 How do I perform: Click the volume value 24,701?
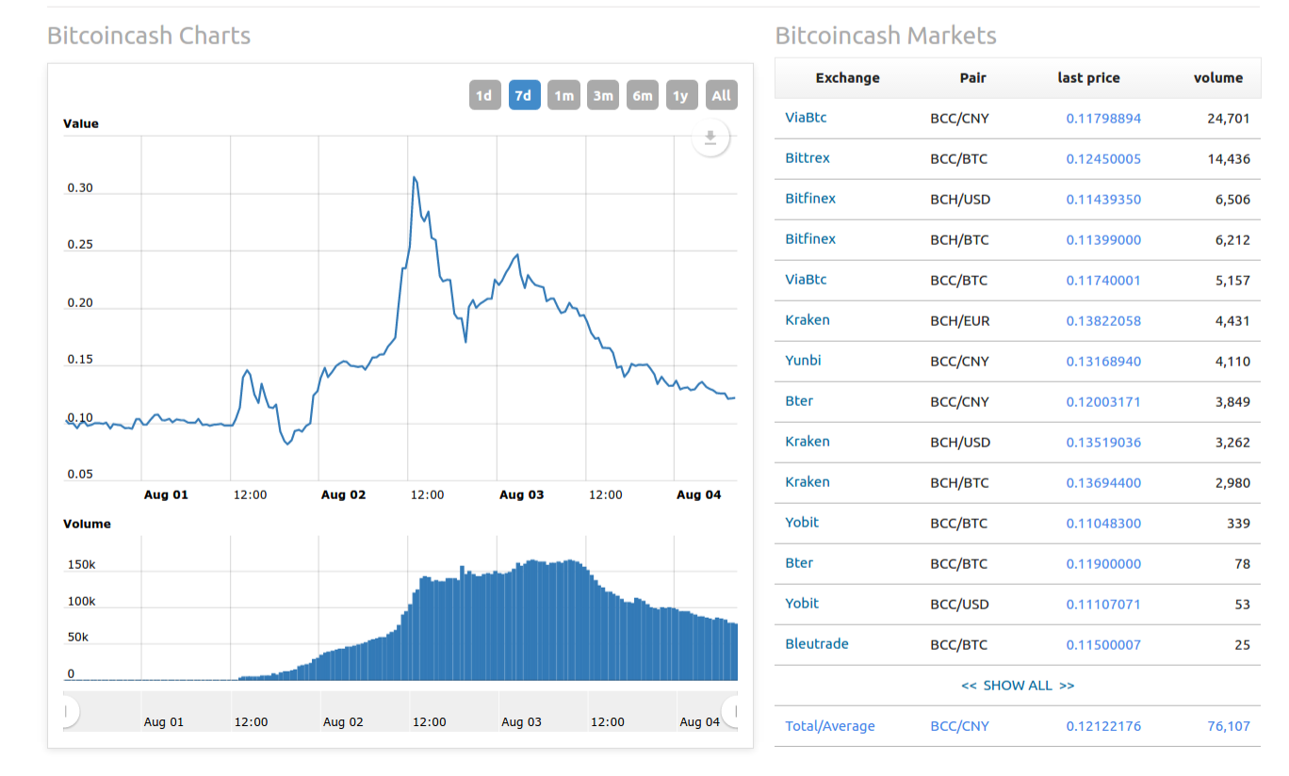[1229, 119]
